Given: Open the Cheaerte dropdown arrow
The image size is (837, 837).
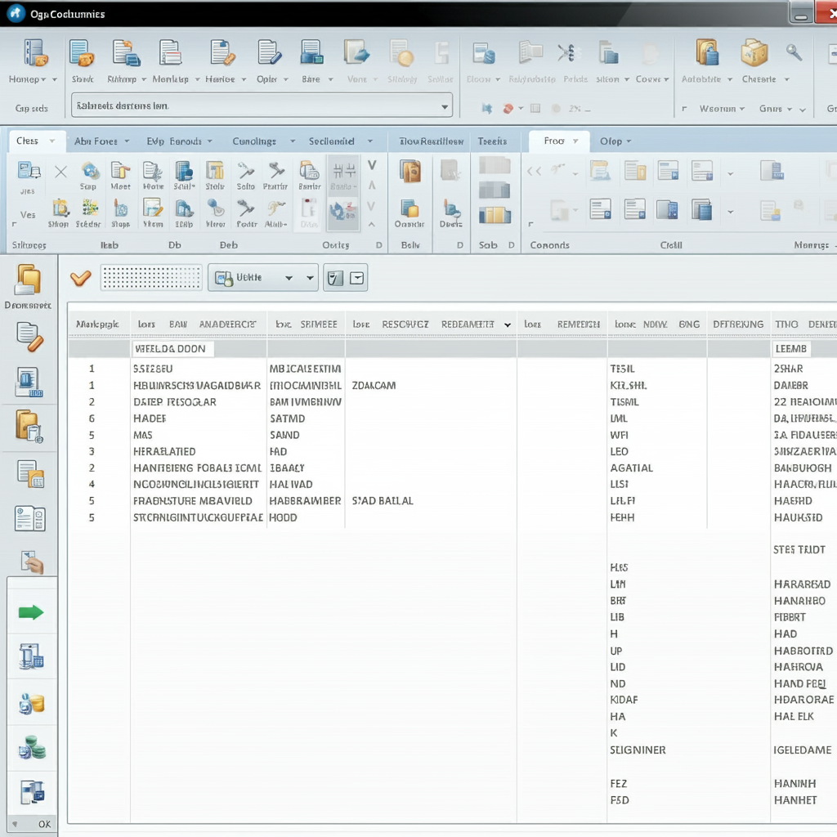Looking at the screenshot, I should pos(786,79).
